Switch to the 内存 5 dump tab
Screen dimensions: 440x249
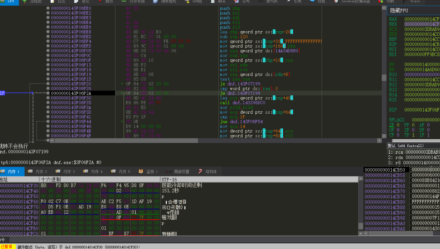coord(120,171)
